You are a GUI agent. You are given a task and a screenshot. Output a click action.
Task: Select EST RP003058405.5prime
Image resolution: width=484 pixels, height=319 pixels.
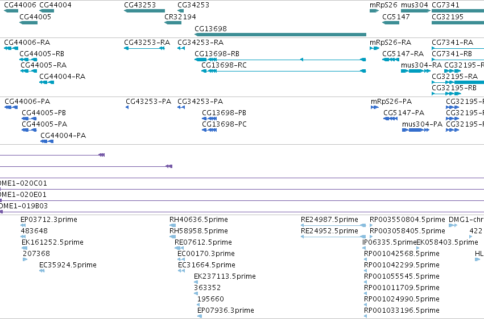[371, 237]
